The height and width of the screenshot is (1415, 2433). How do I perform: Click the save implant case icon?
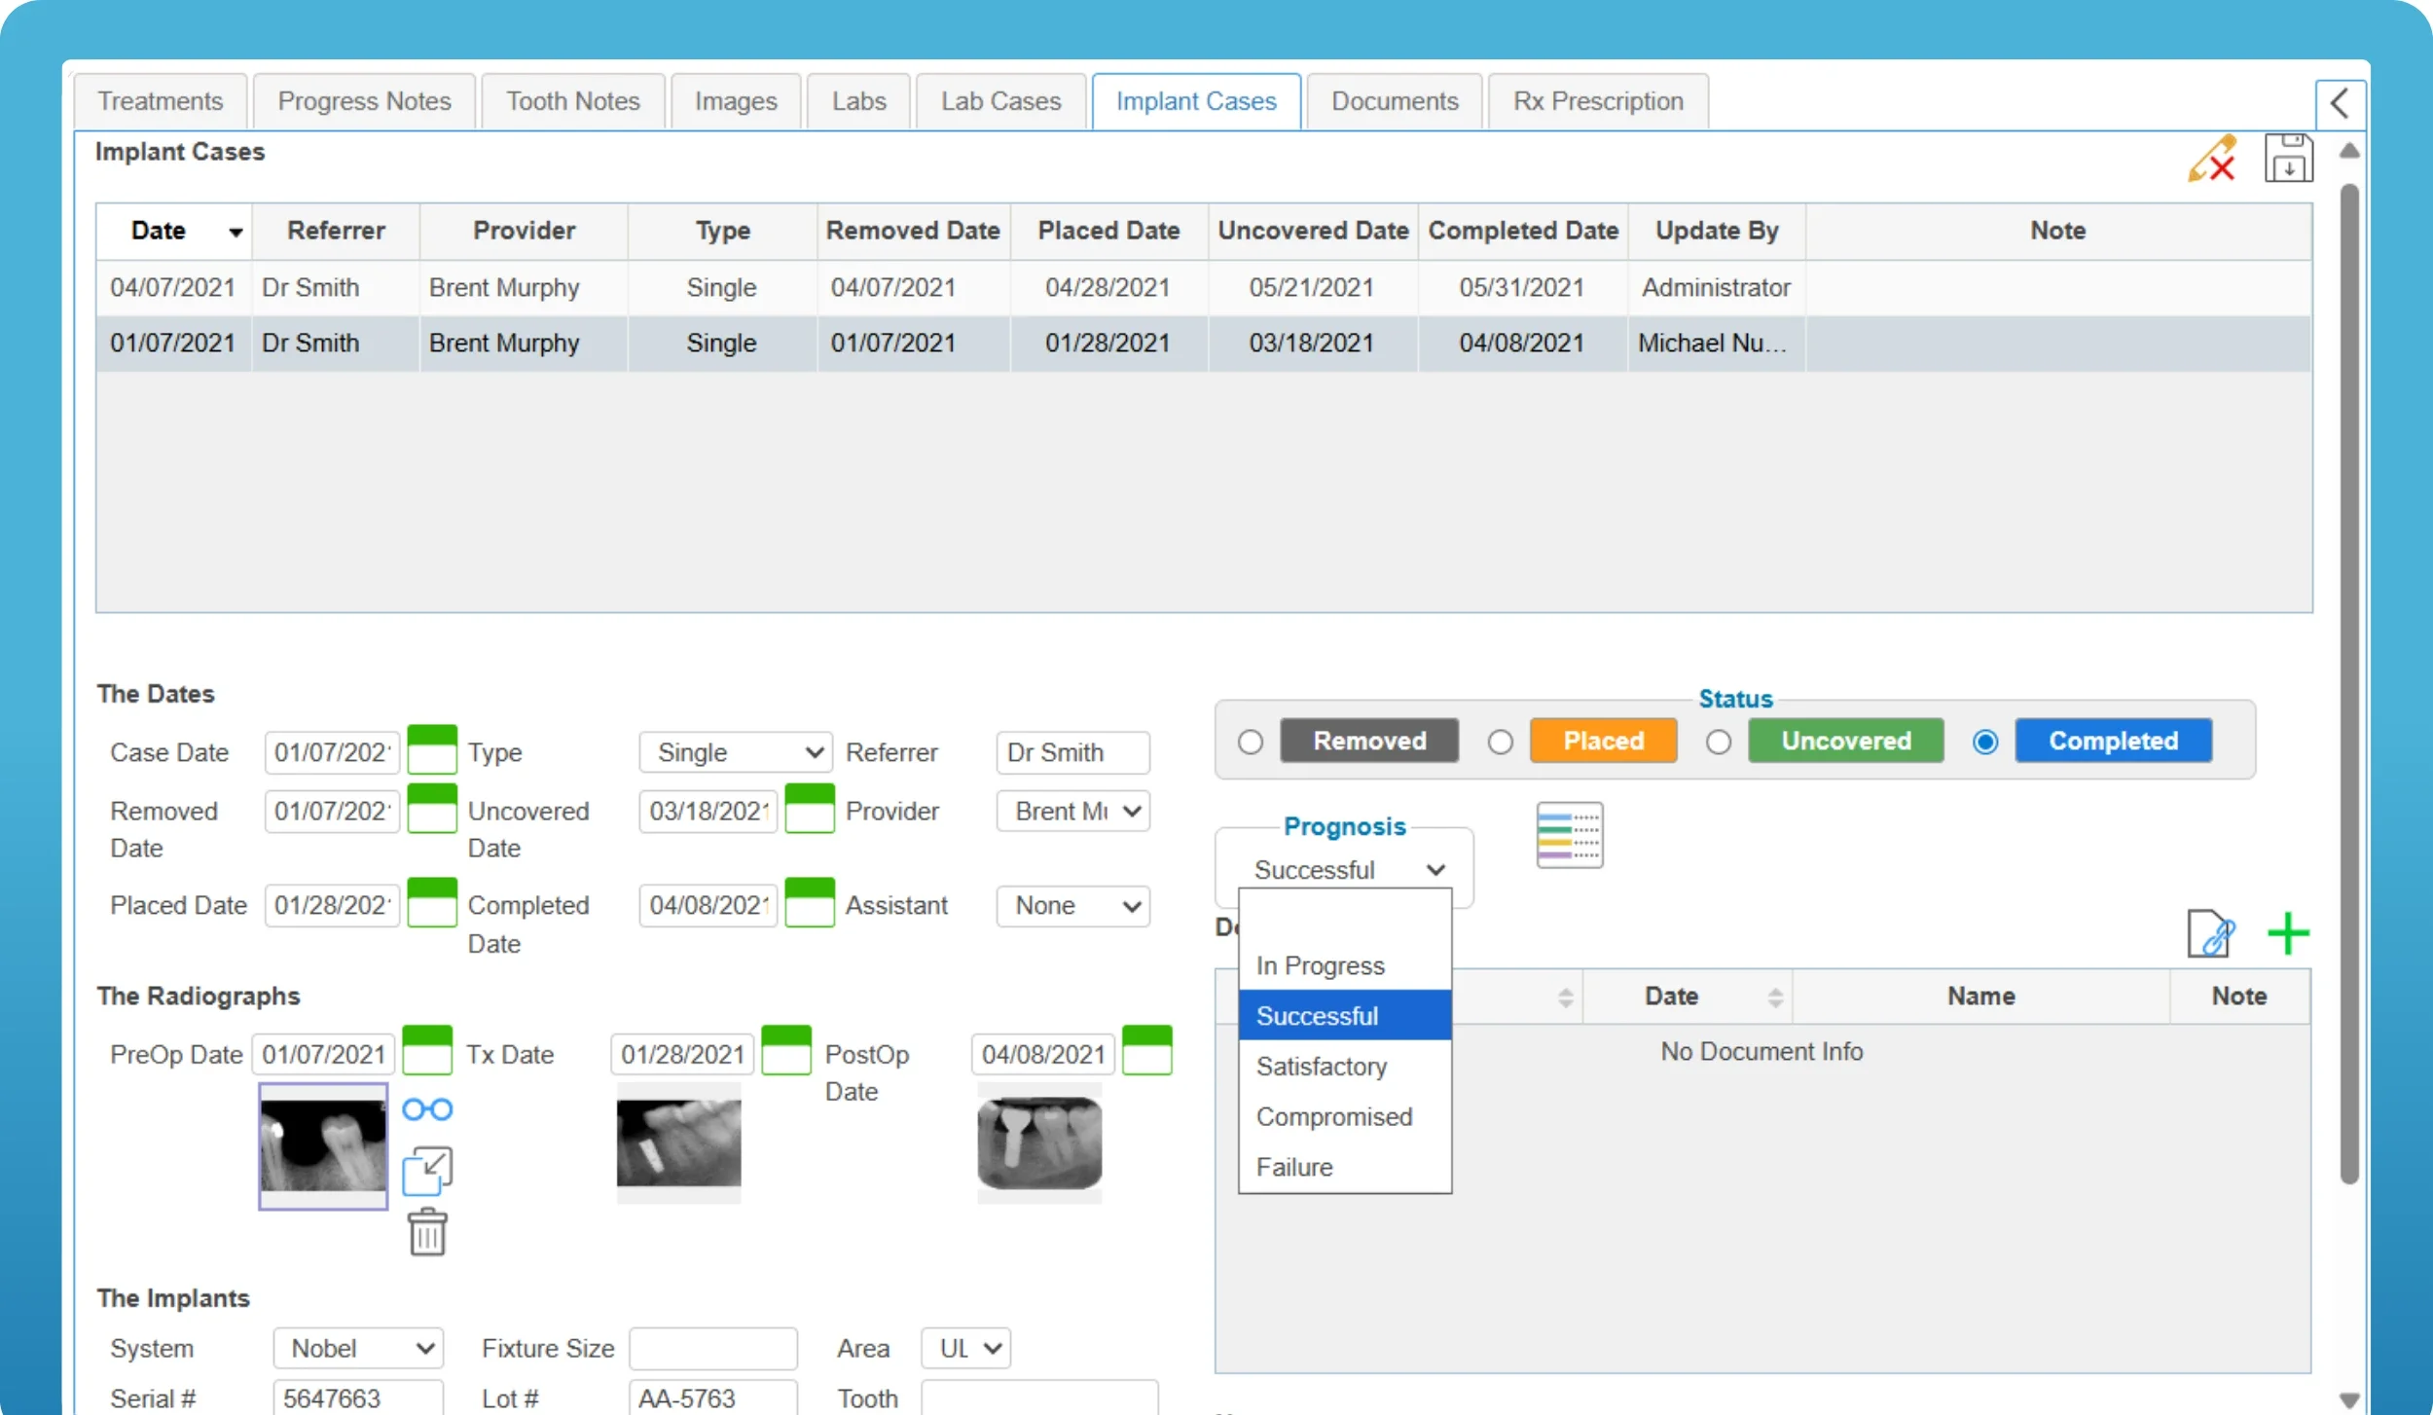point(2288,159)
